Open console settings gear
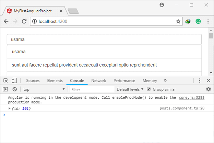The width and height of the screenshot is (214, 143). point(209,89)
